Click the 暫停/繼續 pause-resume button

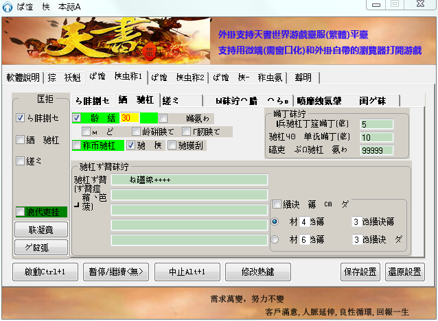click(x=116, y=271)
